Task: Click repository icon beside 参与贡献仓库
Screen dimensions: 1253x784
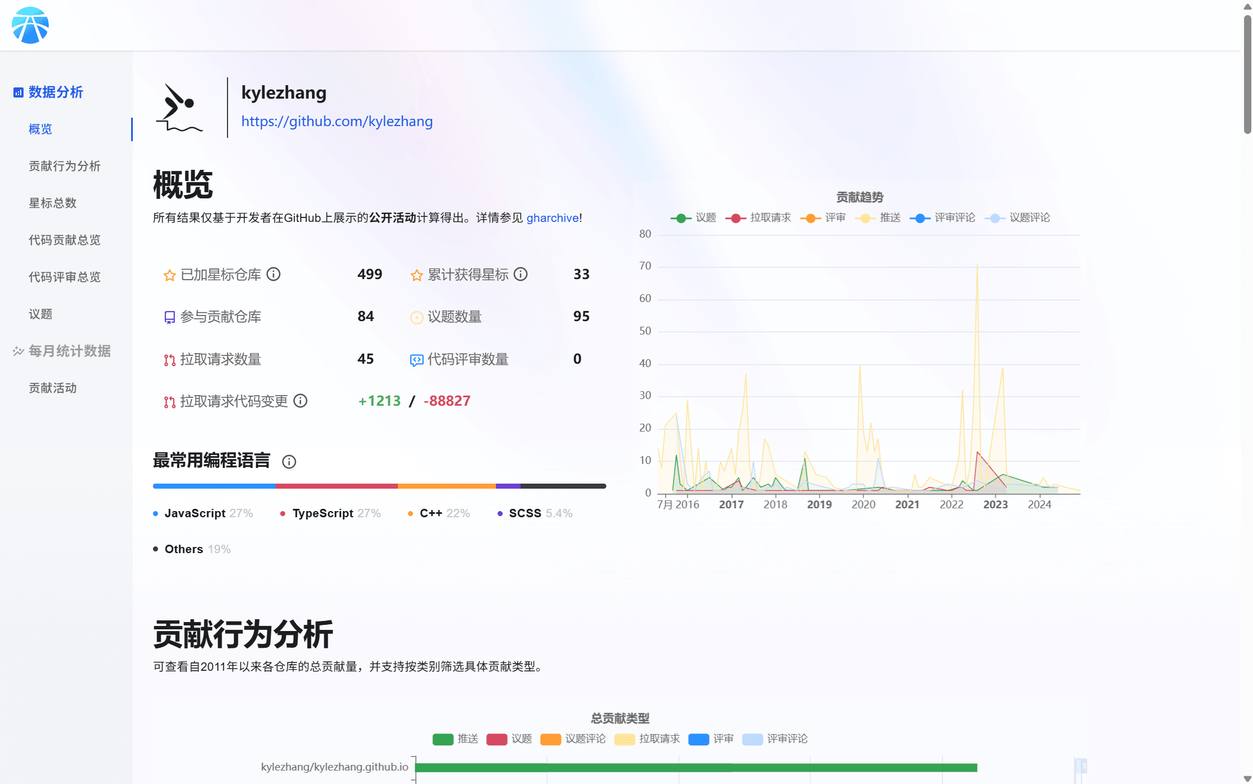Action: point(169,318)
